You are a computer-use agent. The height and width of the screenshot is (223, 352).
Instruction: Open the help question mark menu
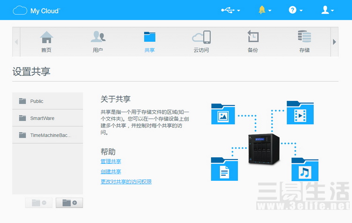point(295,10)
